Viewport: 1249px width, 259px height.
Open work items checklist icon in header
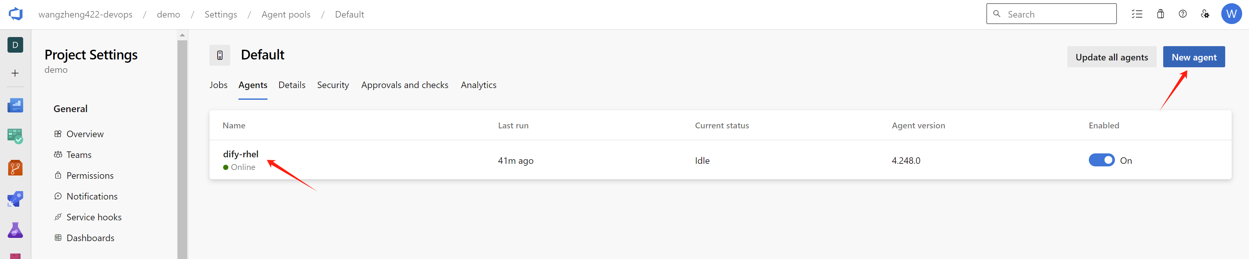[x=1137, y=14]
